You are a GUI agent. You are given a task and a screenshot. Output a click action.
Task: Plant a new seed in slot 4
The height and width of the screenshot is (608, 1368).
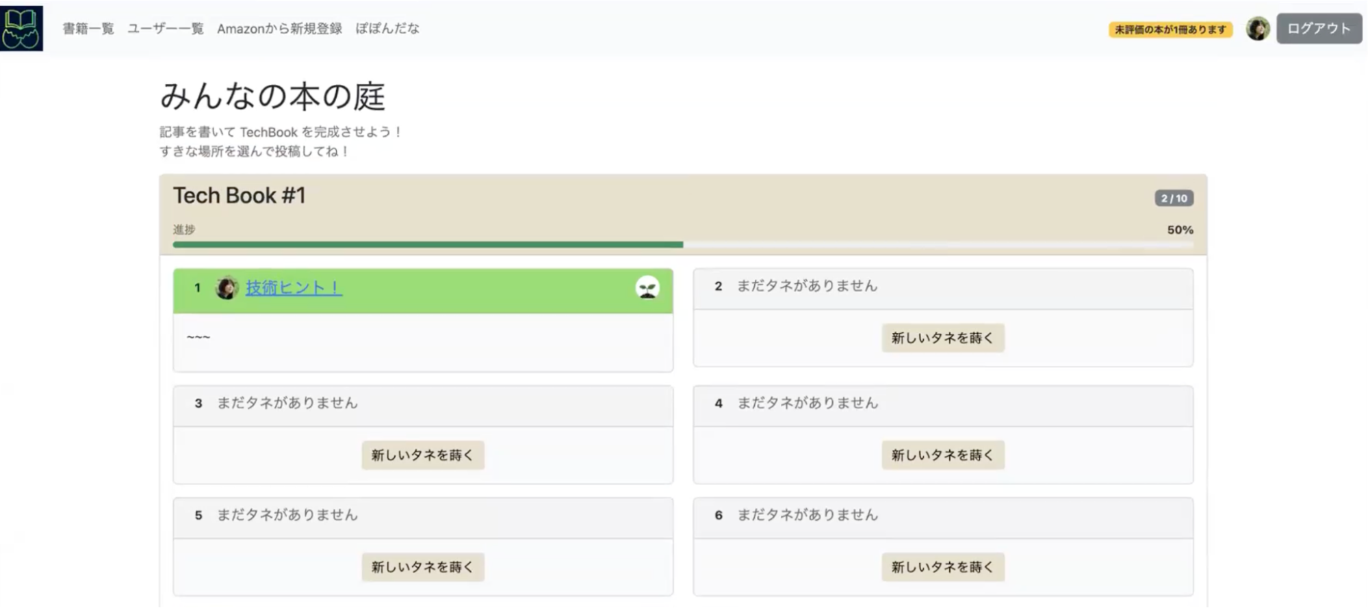[x=942, y=455]
